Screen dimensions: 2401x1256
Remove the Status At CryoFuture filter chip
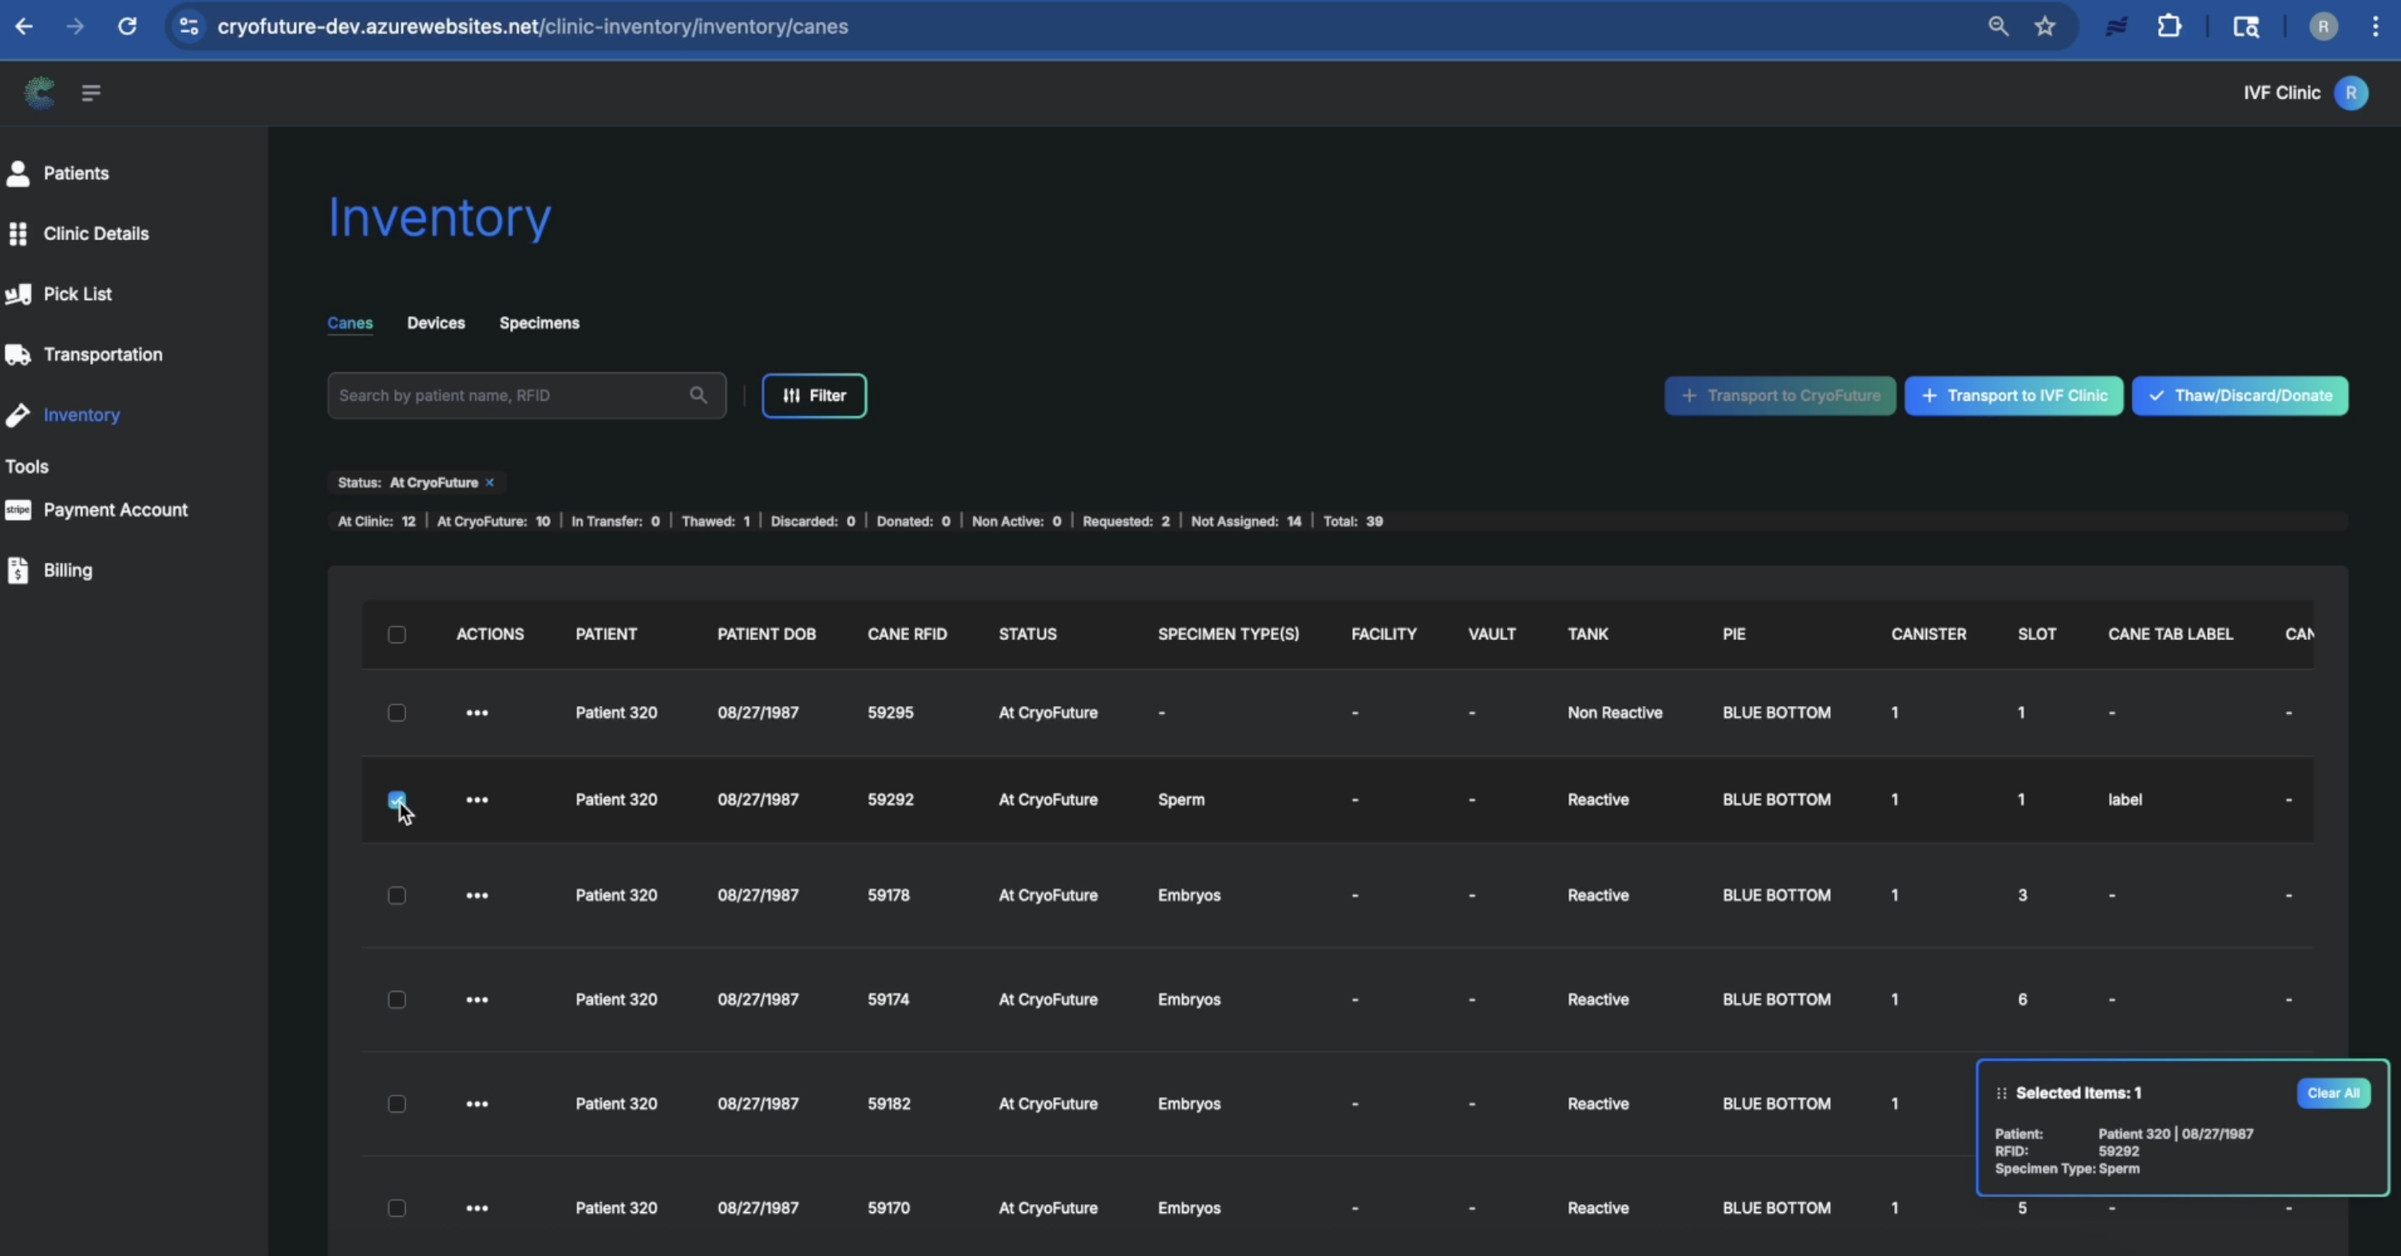pyautogui.click(x=489, y=483)
